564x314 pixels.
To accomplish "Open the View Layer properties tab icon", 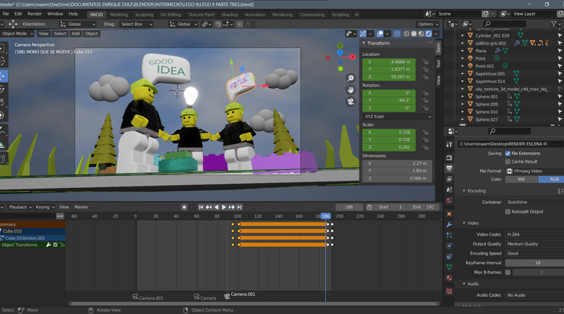I will [x=449, y=179].
